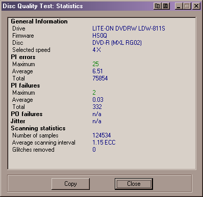Click the PO failures label
This screenshot has height=197, width=203.
[x=27, y=114]
